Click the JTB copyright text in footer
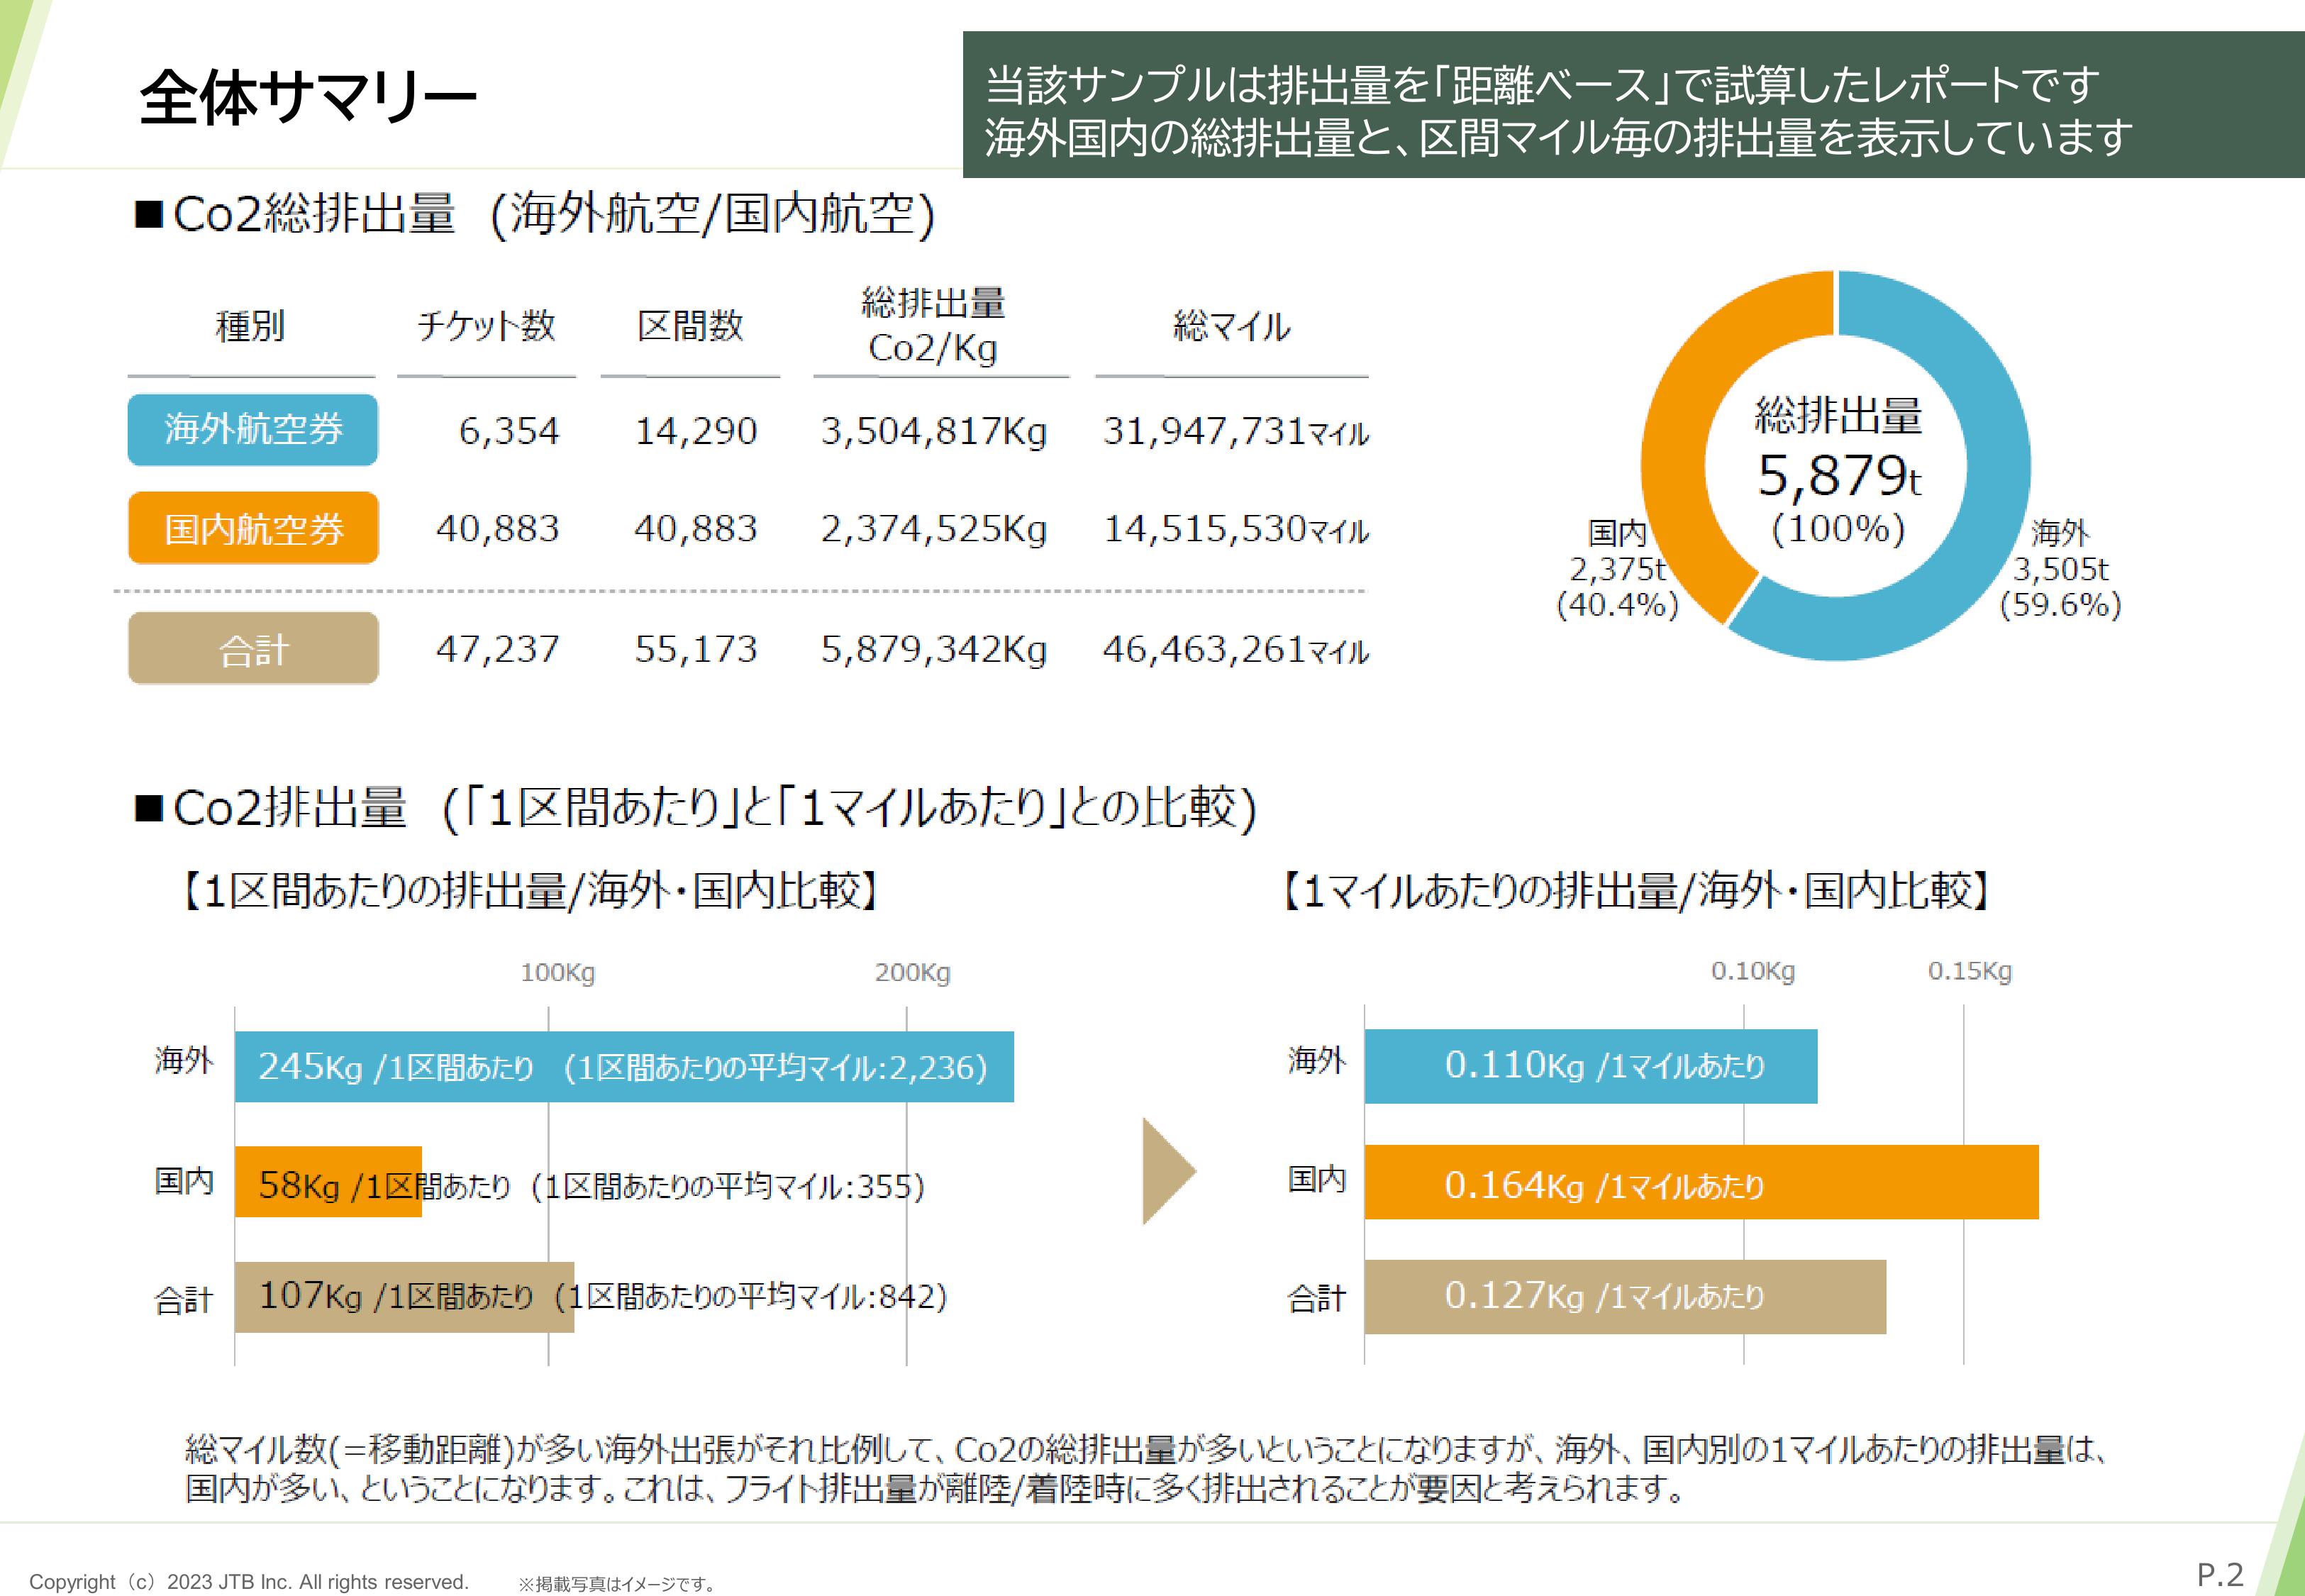Viewport: 2305px width, 1596px height. pos(249,1581)
